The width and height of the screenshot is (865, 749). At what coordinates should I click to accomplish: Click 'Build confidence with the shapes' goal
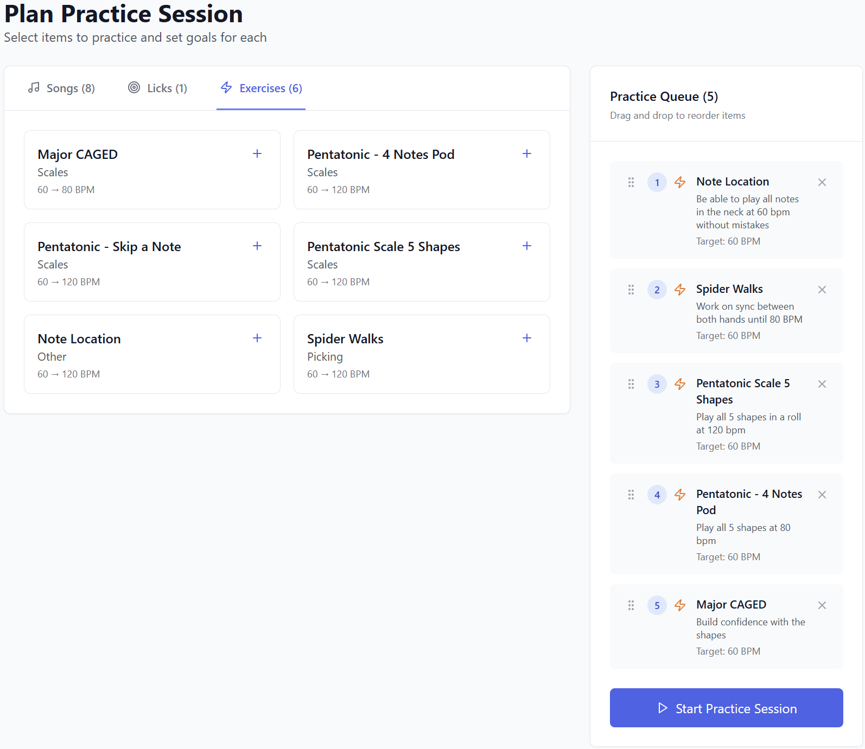coord(751,629)
